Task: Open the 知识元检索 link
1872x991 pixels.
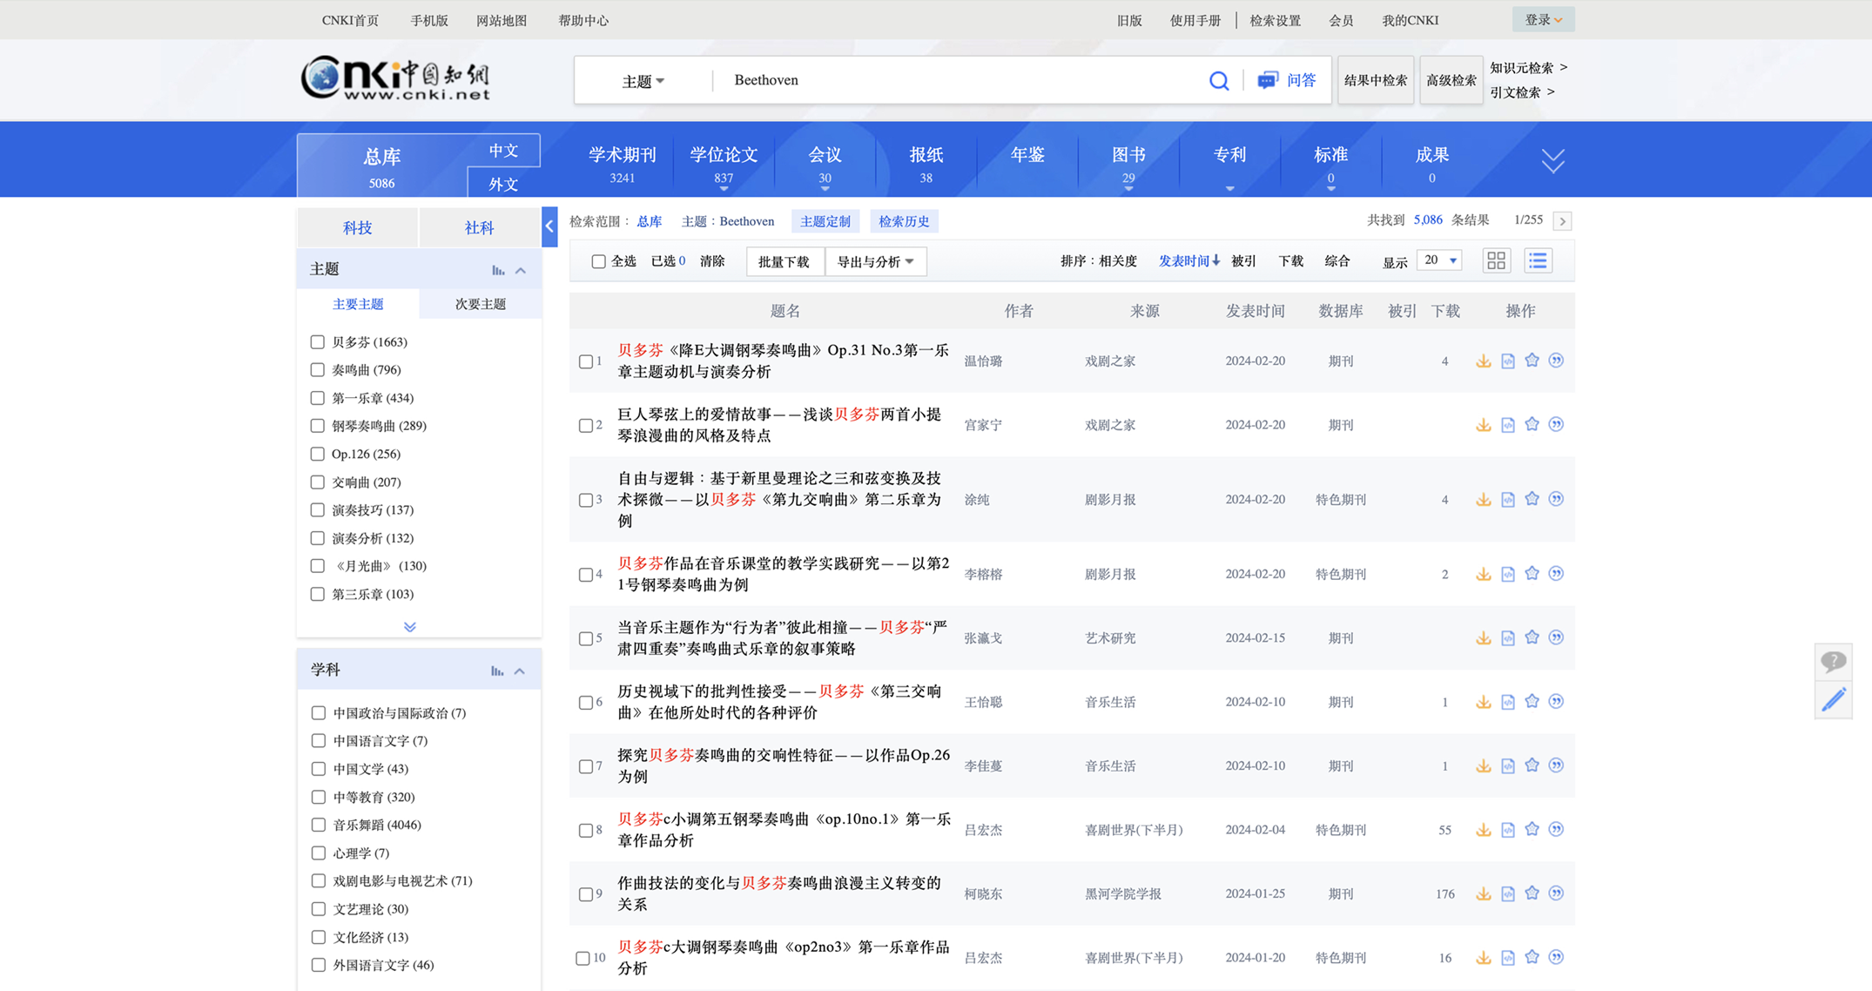Action: click(1528, 68)
